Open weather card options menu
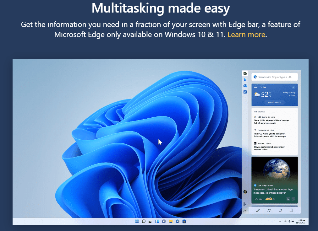This screenshot has width=318, height=231. click(x=293, y=88)
